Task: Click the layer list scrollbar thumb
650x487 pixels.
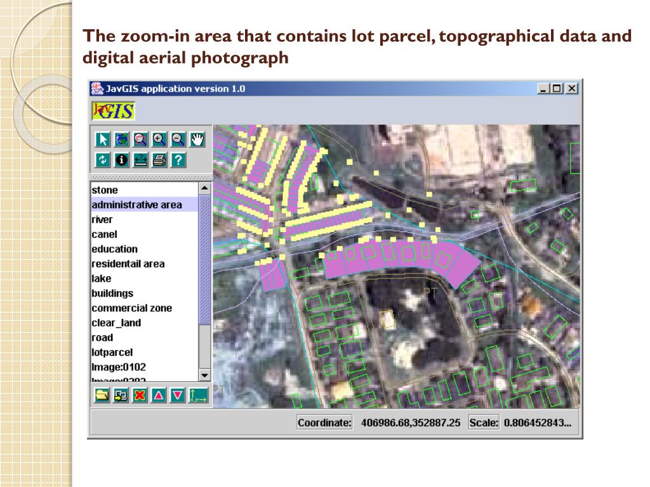Action: click(x=204, y=259)
